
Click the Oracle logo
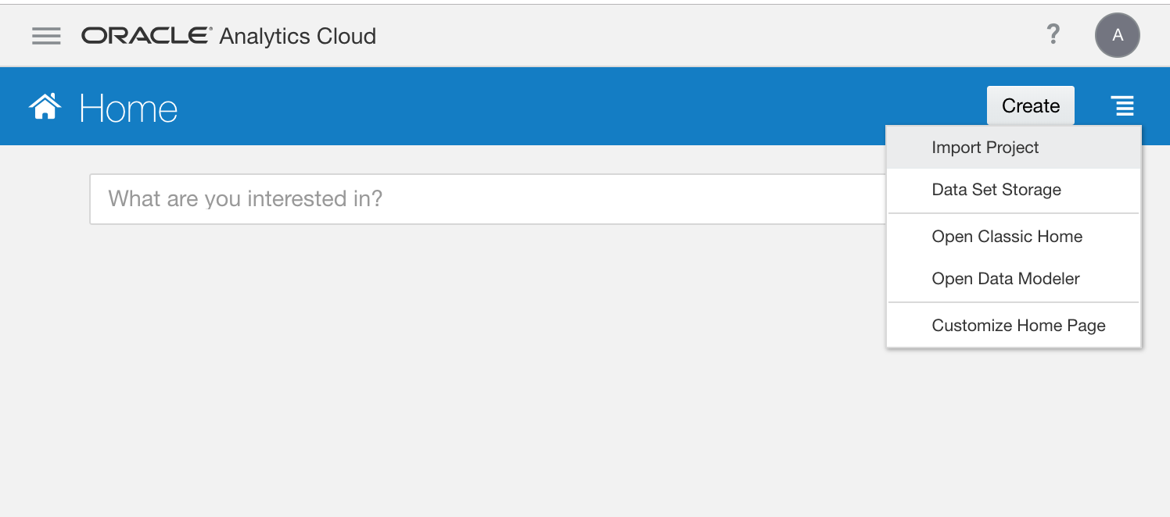click(146, 36)
